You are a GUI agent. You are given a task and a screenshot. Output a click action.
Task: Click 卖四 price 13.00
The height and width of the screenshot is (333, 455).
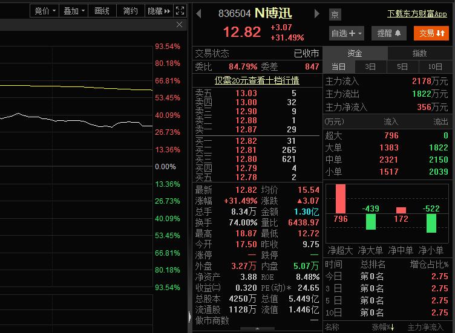coord(246,102)
